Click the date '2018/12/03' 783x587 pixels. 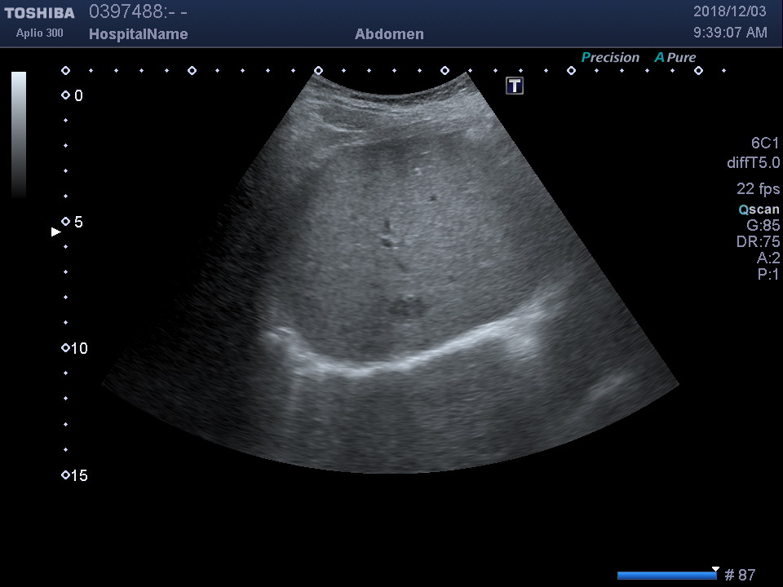[x=729, y=11]
